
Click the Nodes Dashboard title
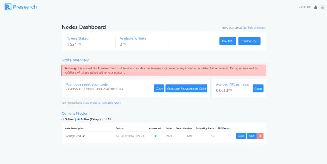(x=84, y=27)
